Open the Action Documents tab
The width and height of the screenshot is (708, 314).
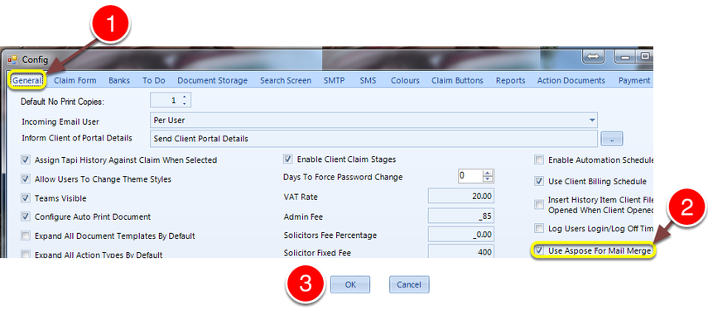[571, 81]
